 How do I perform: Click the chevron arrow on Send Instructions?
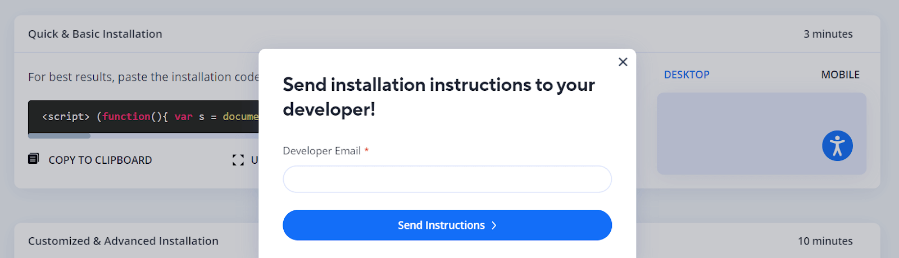[494, 225]
